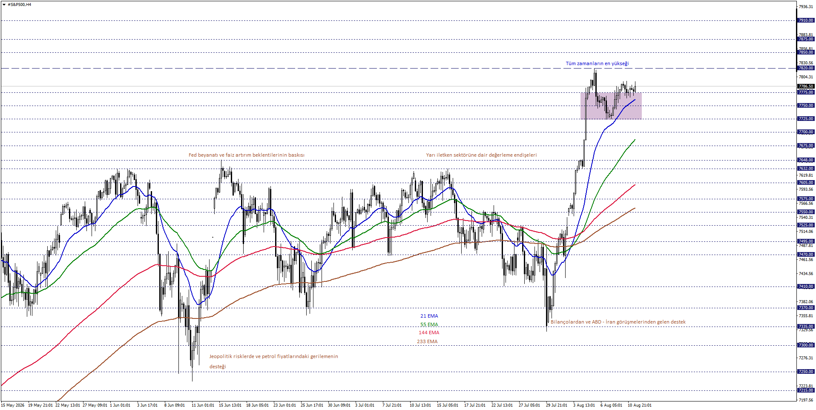The height and width of the screenshot is (410, 816).
Task: Click the 7910.00 price level tag
Action: (x=806, y=20)
